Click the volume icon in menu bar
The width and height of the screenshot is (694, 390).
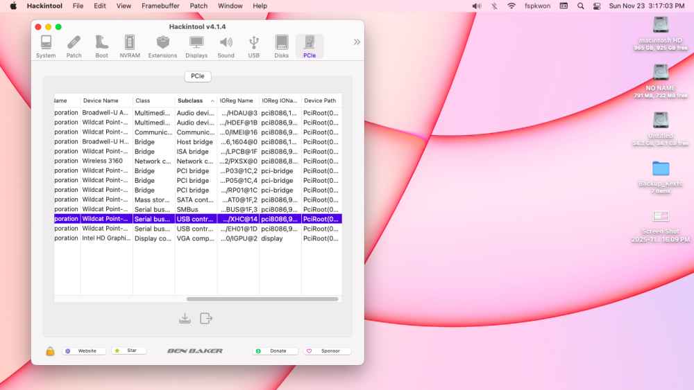click(x=476, y=6)
